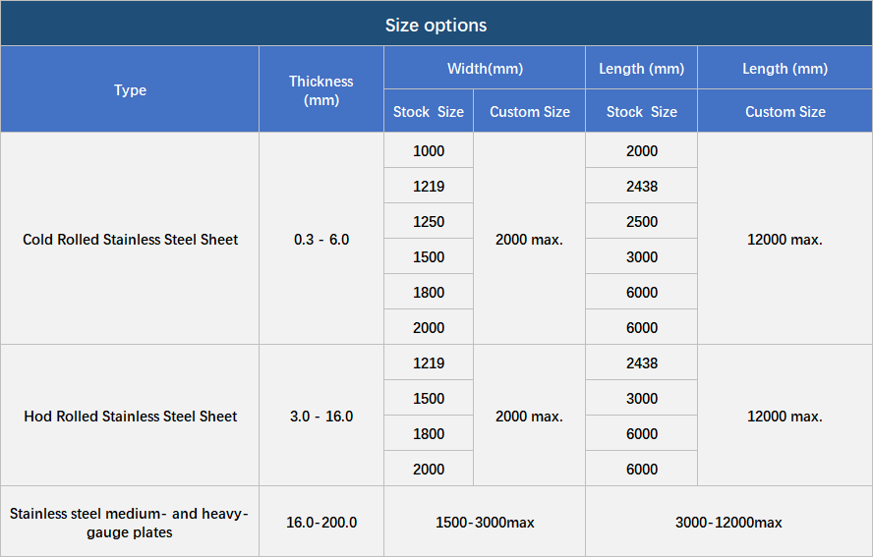The height and width of the screenshot is (557, 873).
Task: Click "Length (mm)" header above Custom Size
Action: pos(785,68)
